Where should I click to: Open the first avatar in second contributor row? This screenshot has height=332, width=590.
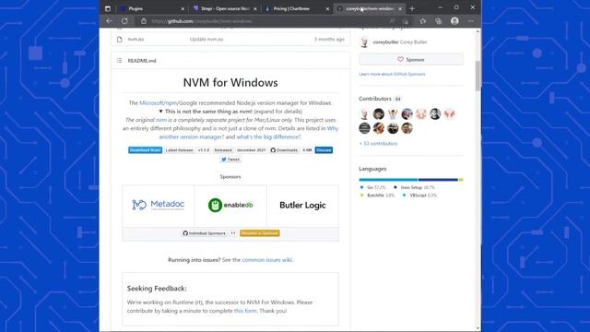coord(364,128)
